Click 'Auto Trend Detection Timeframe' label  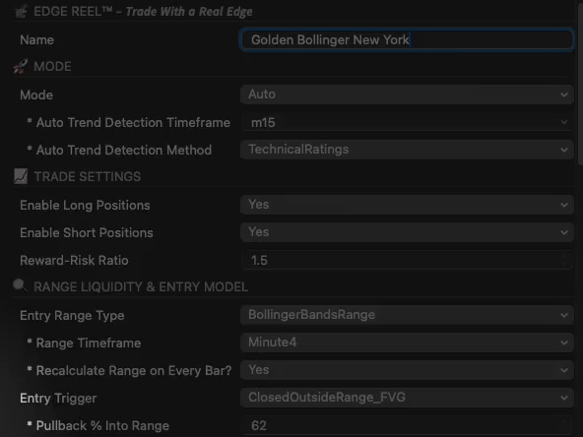pyautogui.click(x=133, y=123)
